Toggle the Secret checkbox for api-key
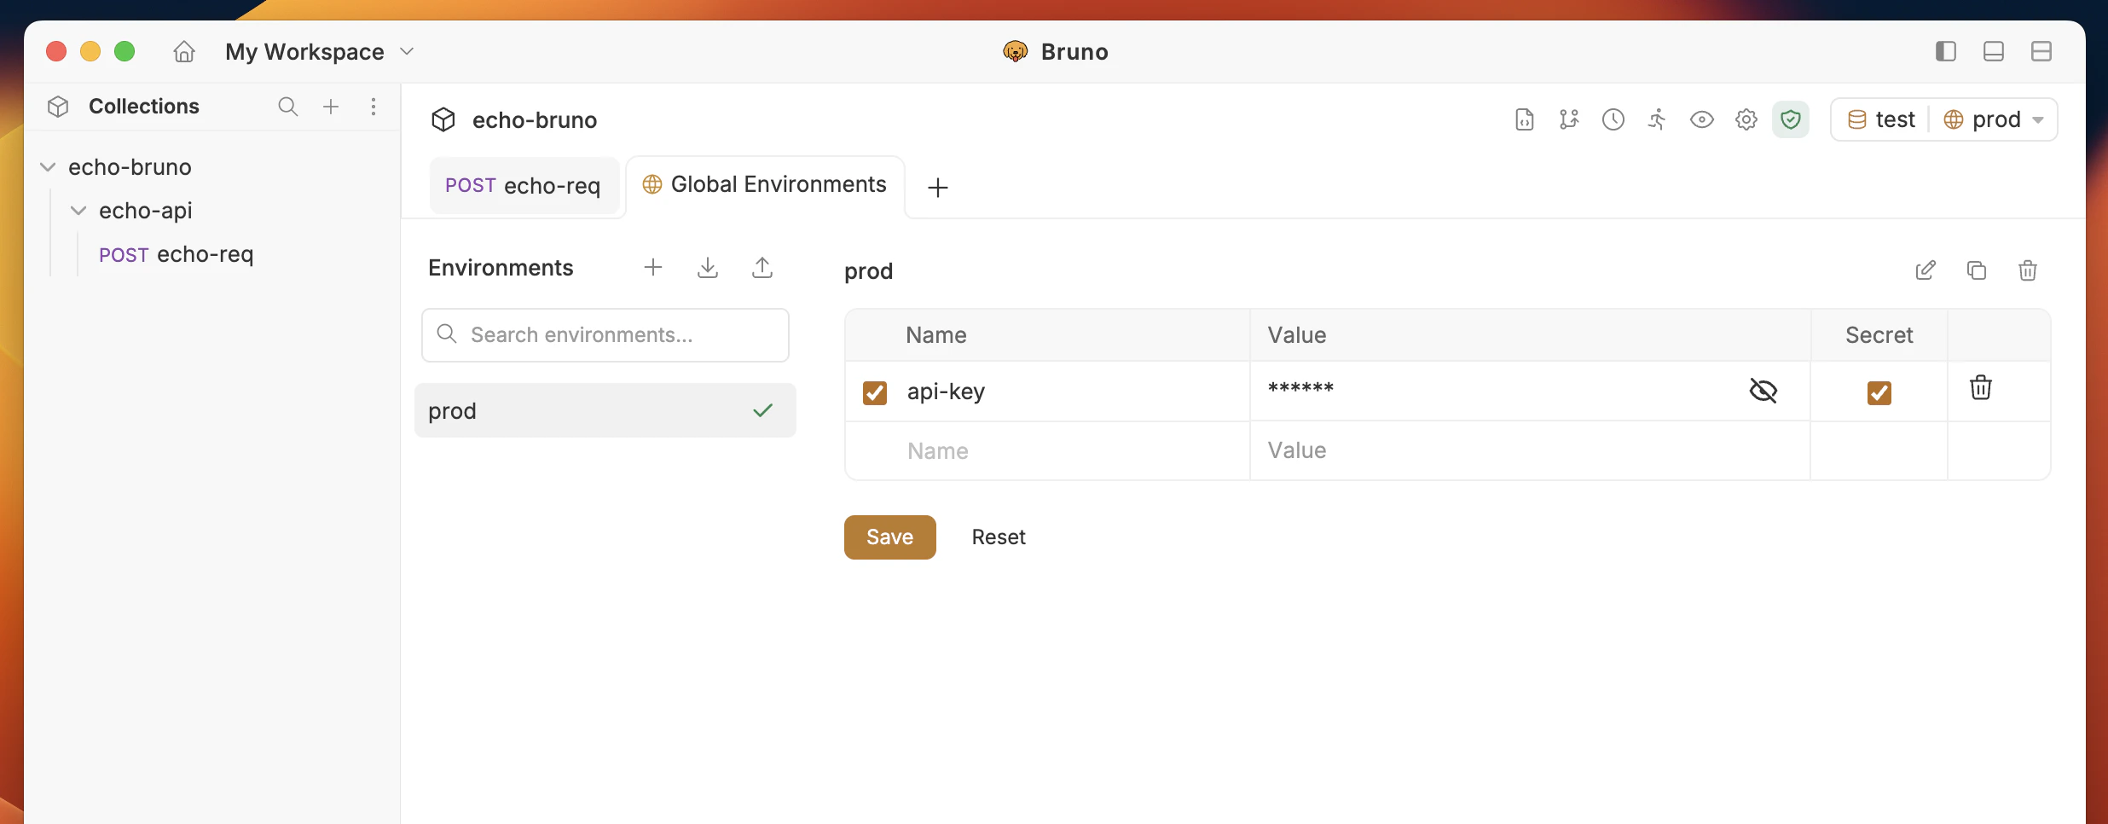The width and height of the screenshot is (2108, 824). click(1879, 392)
